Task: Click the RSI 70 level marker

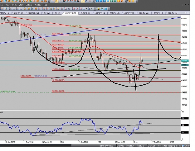Action: pyautogui.click(x=185, y=118)
